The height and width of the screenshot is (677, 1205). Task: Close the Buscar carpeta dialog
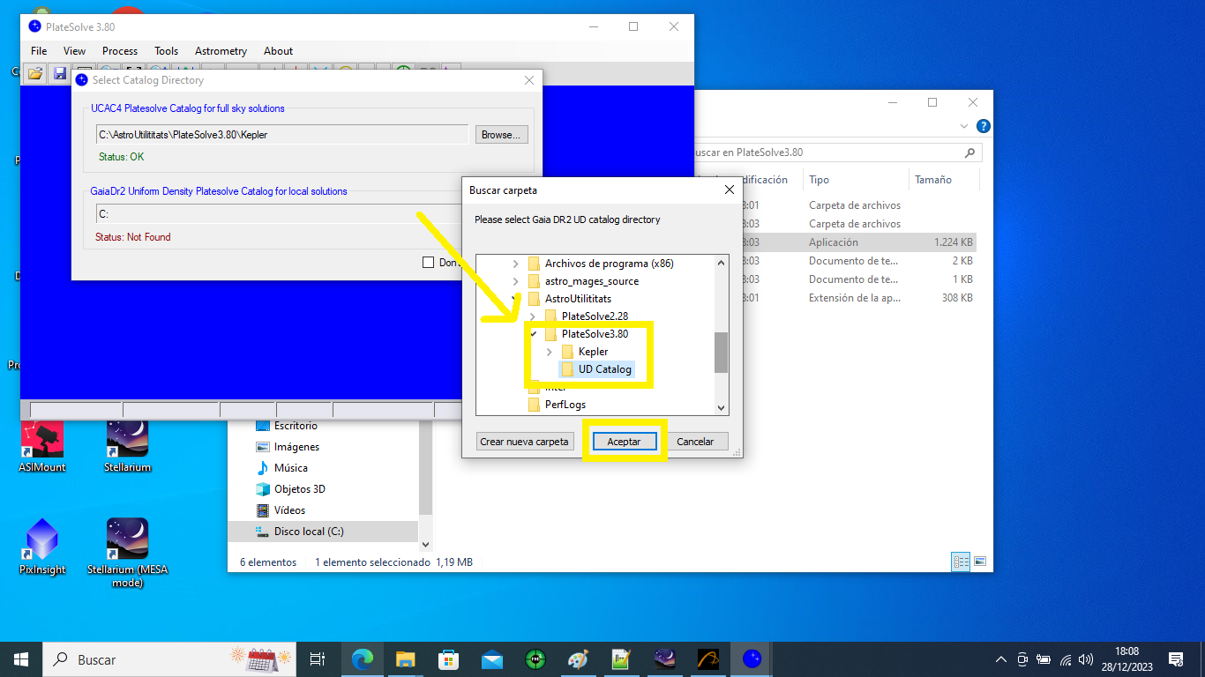[x=730, y=190]
